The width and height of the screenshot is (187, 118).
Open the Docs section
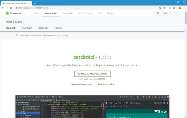click(100, 13)
